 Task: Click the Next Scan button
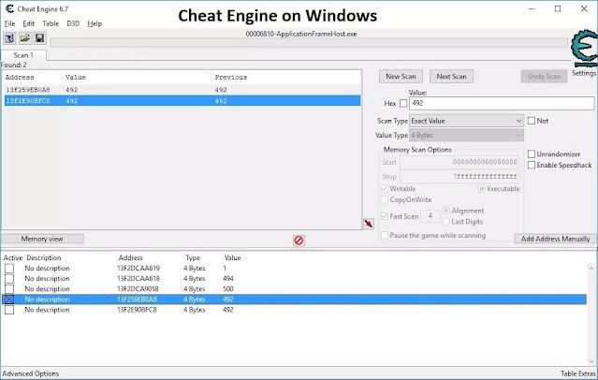[452, 77]
